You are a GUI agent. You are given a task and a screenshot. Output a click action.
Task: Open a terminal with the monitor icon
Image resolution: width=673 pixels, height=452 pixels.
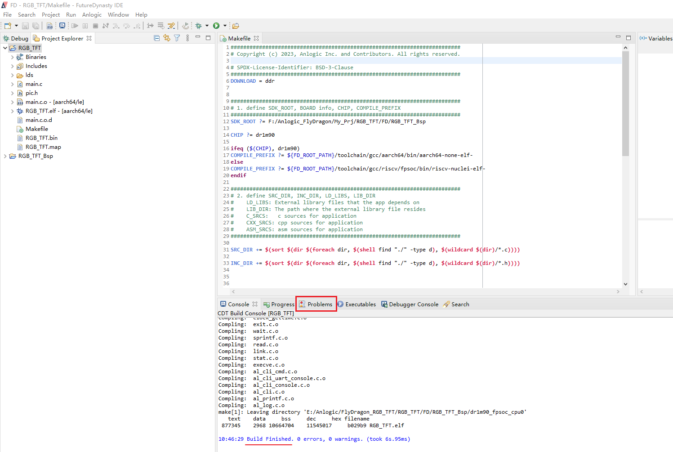(x=62, y=26)
